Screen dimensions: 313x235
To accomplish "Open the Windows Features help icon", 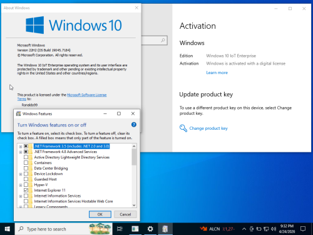I will (x=134, y=125).
